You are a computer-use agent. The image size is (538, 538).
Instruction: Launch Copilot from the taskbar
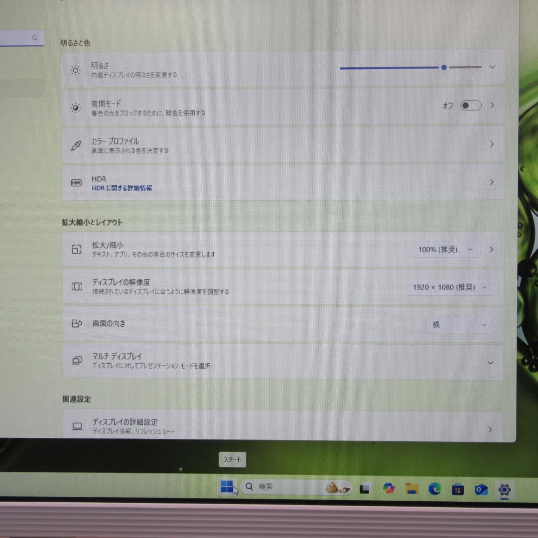coord(389,488)
